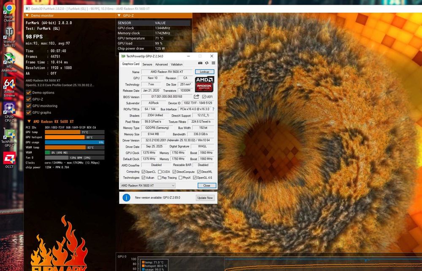Click the blue info icon in update banner
Screen dimensions: 422x271
[x=126, y=198]
